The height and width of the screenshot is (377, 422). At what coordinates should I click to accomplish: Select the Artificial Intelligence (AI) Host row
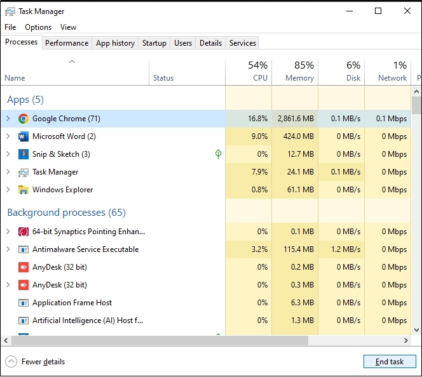coord(88,321)
